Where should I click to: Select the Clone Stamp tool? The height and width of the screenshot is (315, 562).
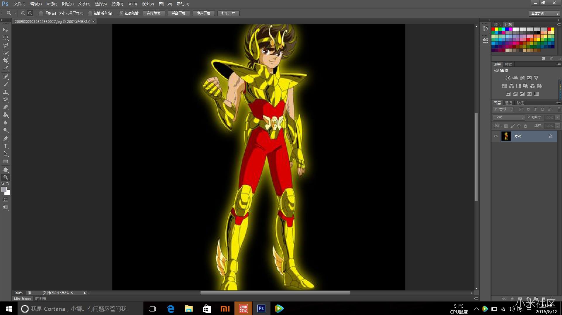point(6,92)
